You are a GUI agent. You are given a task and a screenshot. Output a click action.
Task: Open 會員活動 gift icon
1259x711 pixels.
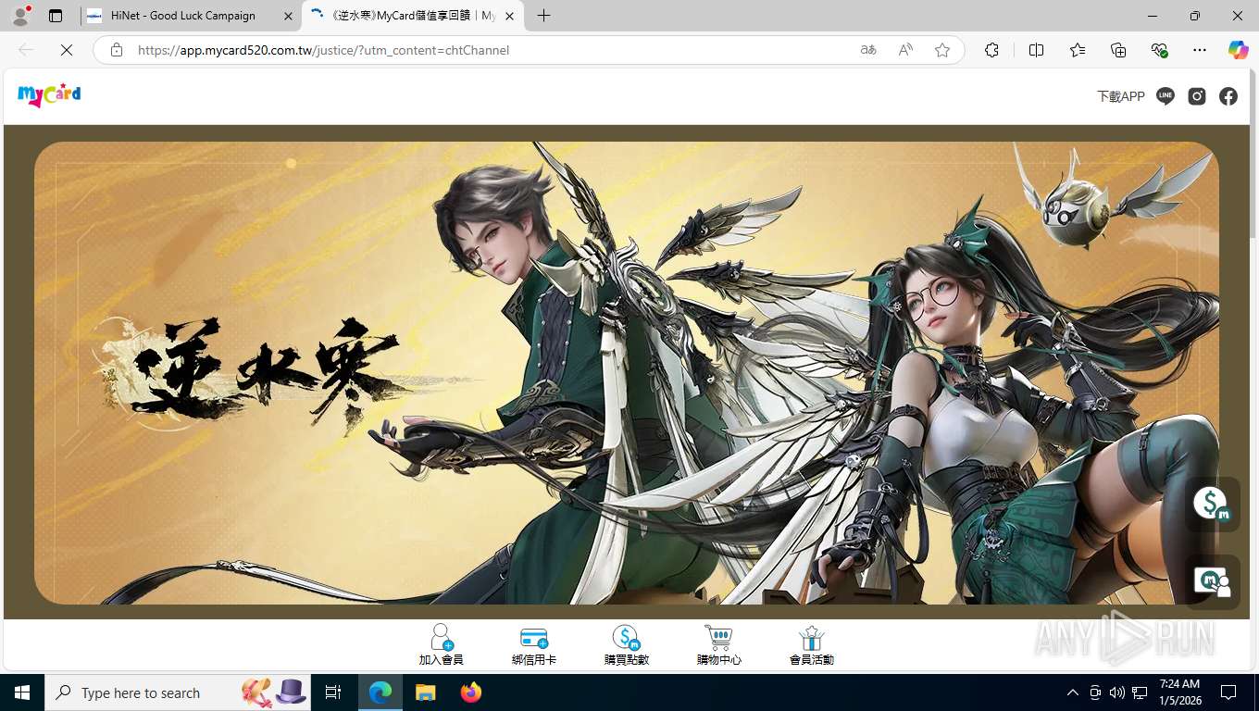point(812,644)
